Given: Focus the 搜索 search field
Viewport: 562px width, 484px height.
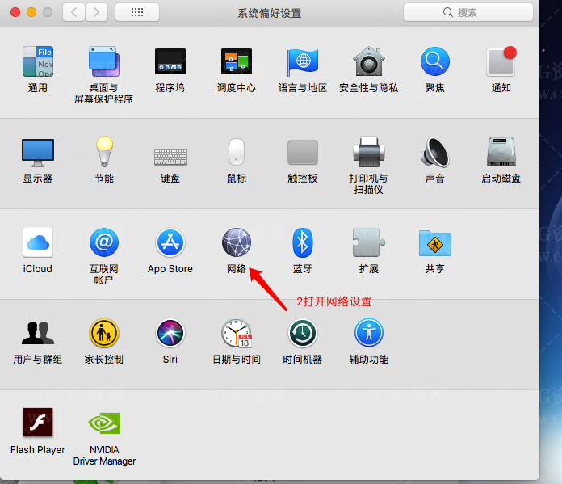Looking at the screenshot, I should point(468,13).
